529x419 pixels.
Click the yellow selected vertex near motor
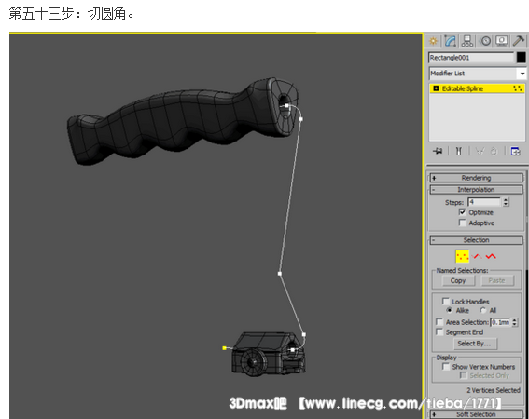pyautogui.click(x=224, y=348)
